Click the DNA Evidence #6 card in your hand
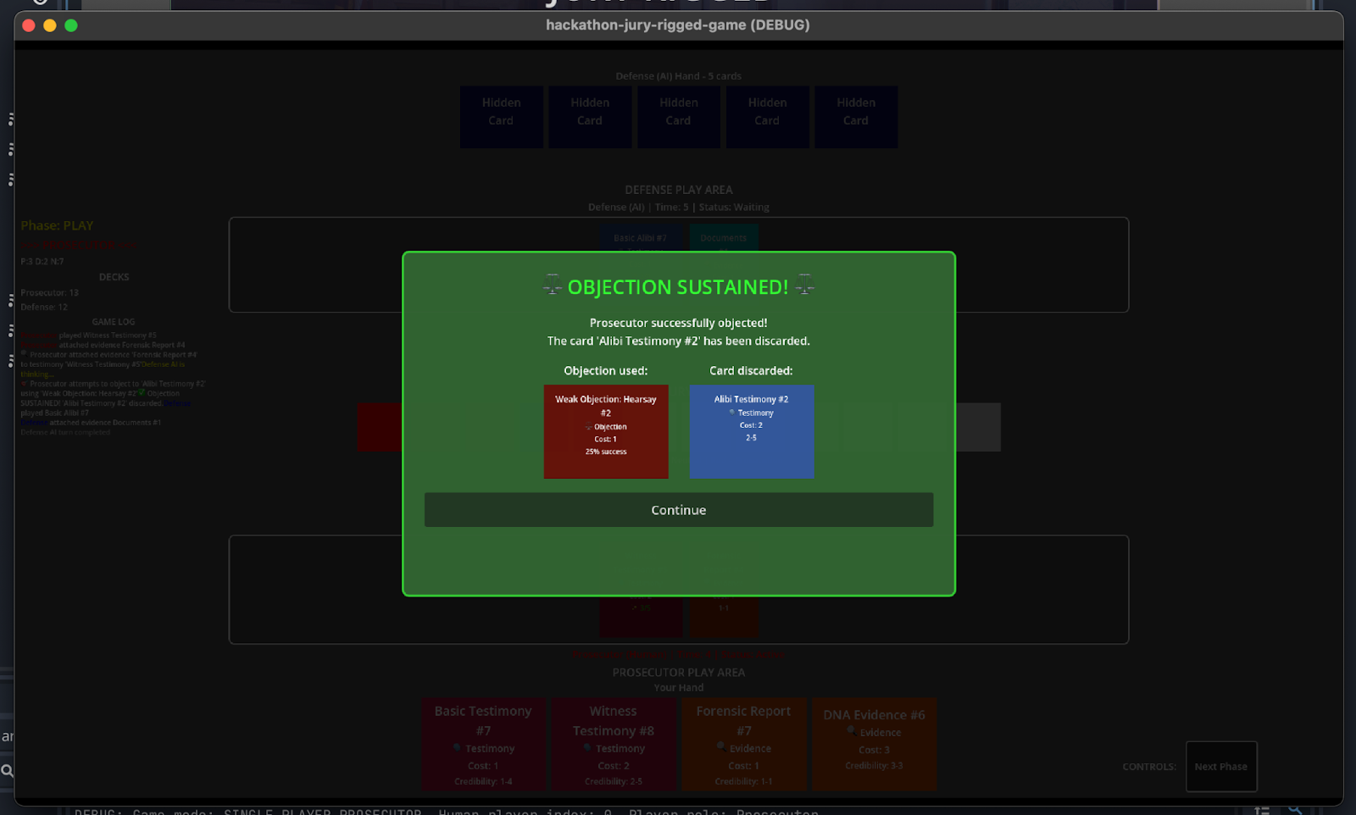Viewport: 1356px width, 815px height. [x=874, y=744]
